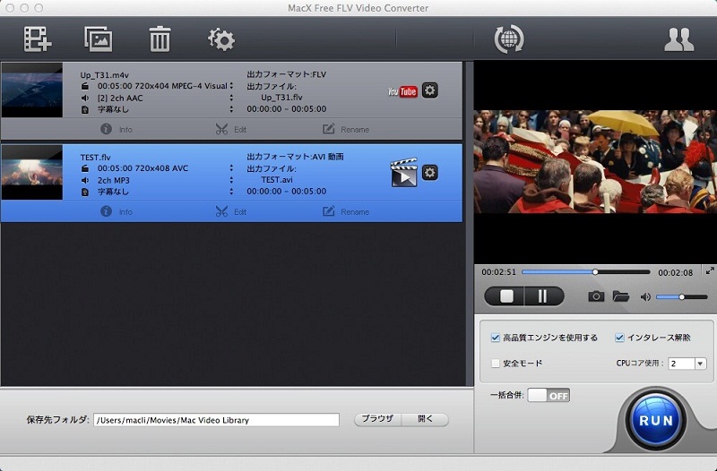The height and width of the screenshot is (471, 717).
Task: Click the video preview area
Action: coord(595,162)
